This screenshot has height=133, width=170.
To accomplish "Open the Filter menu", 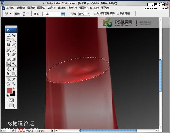I will click(62, 8).
